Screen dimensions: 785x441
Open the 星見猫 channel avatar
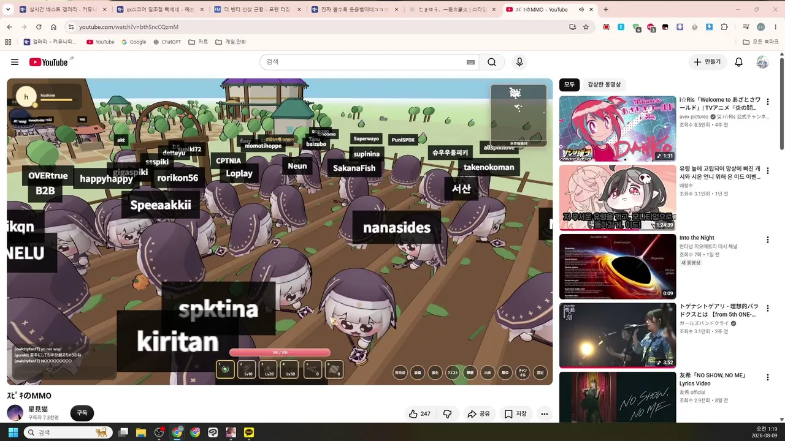(15, 413)
